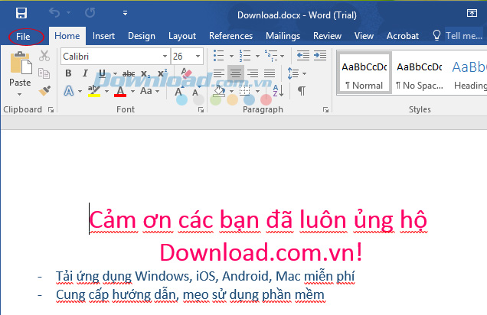Show or hide paragraph marks
The height and width of the screenshot is (315, 487).
click(x=301, y=91)
